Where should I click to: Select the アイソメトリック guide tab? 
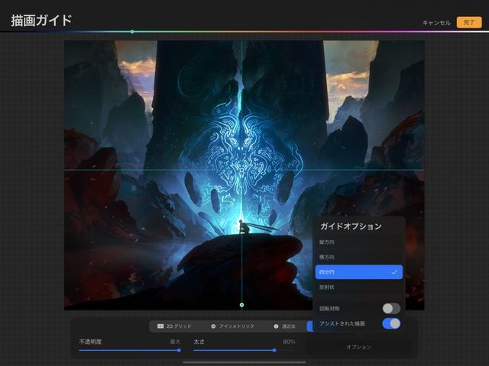click(232, 326)
